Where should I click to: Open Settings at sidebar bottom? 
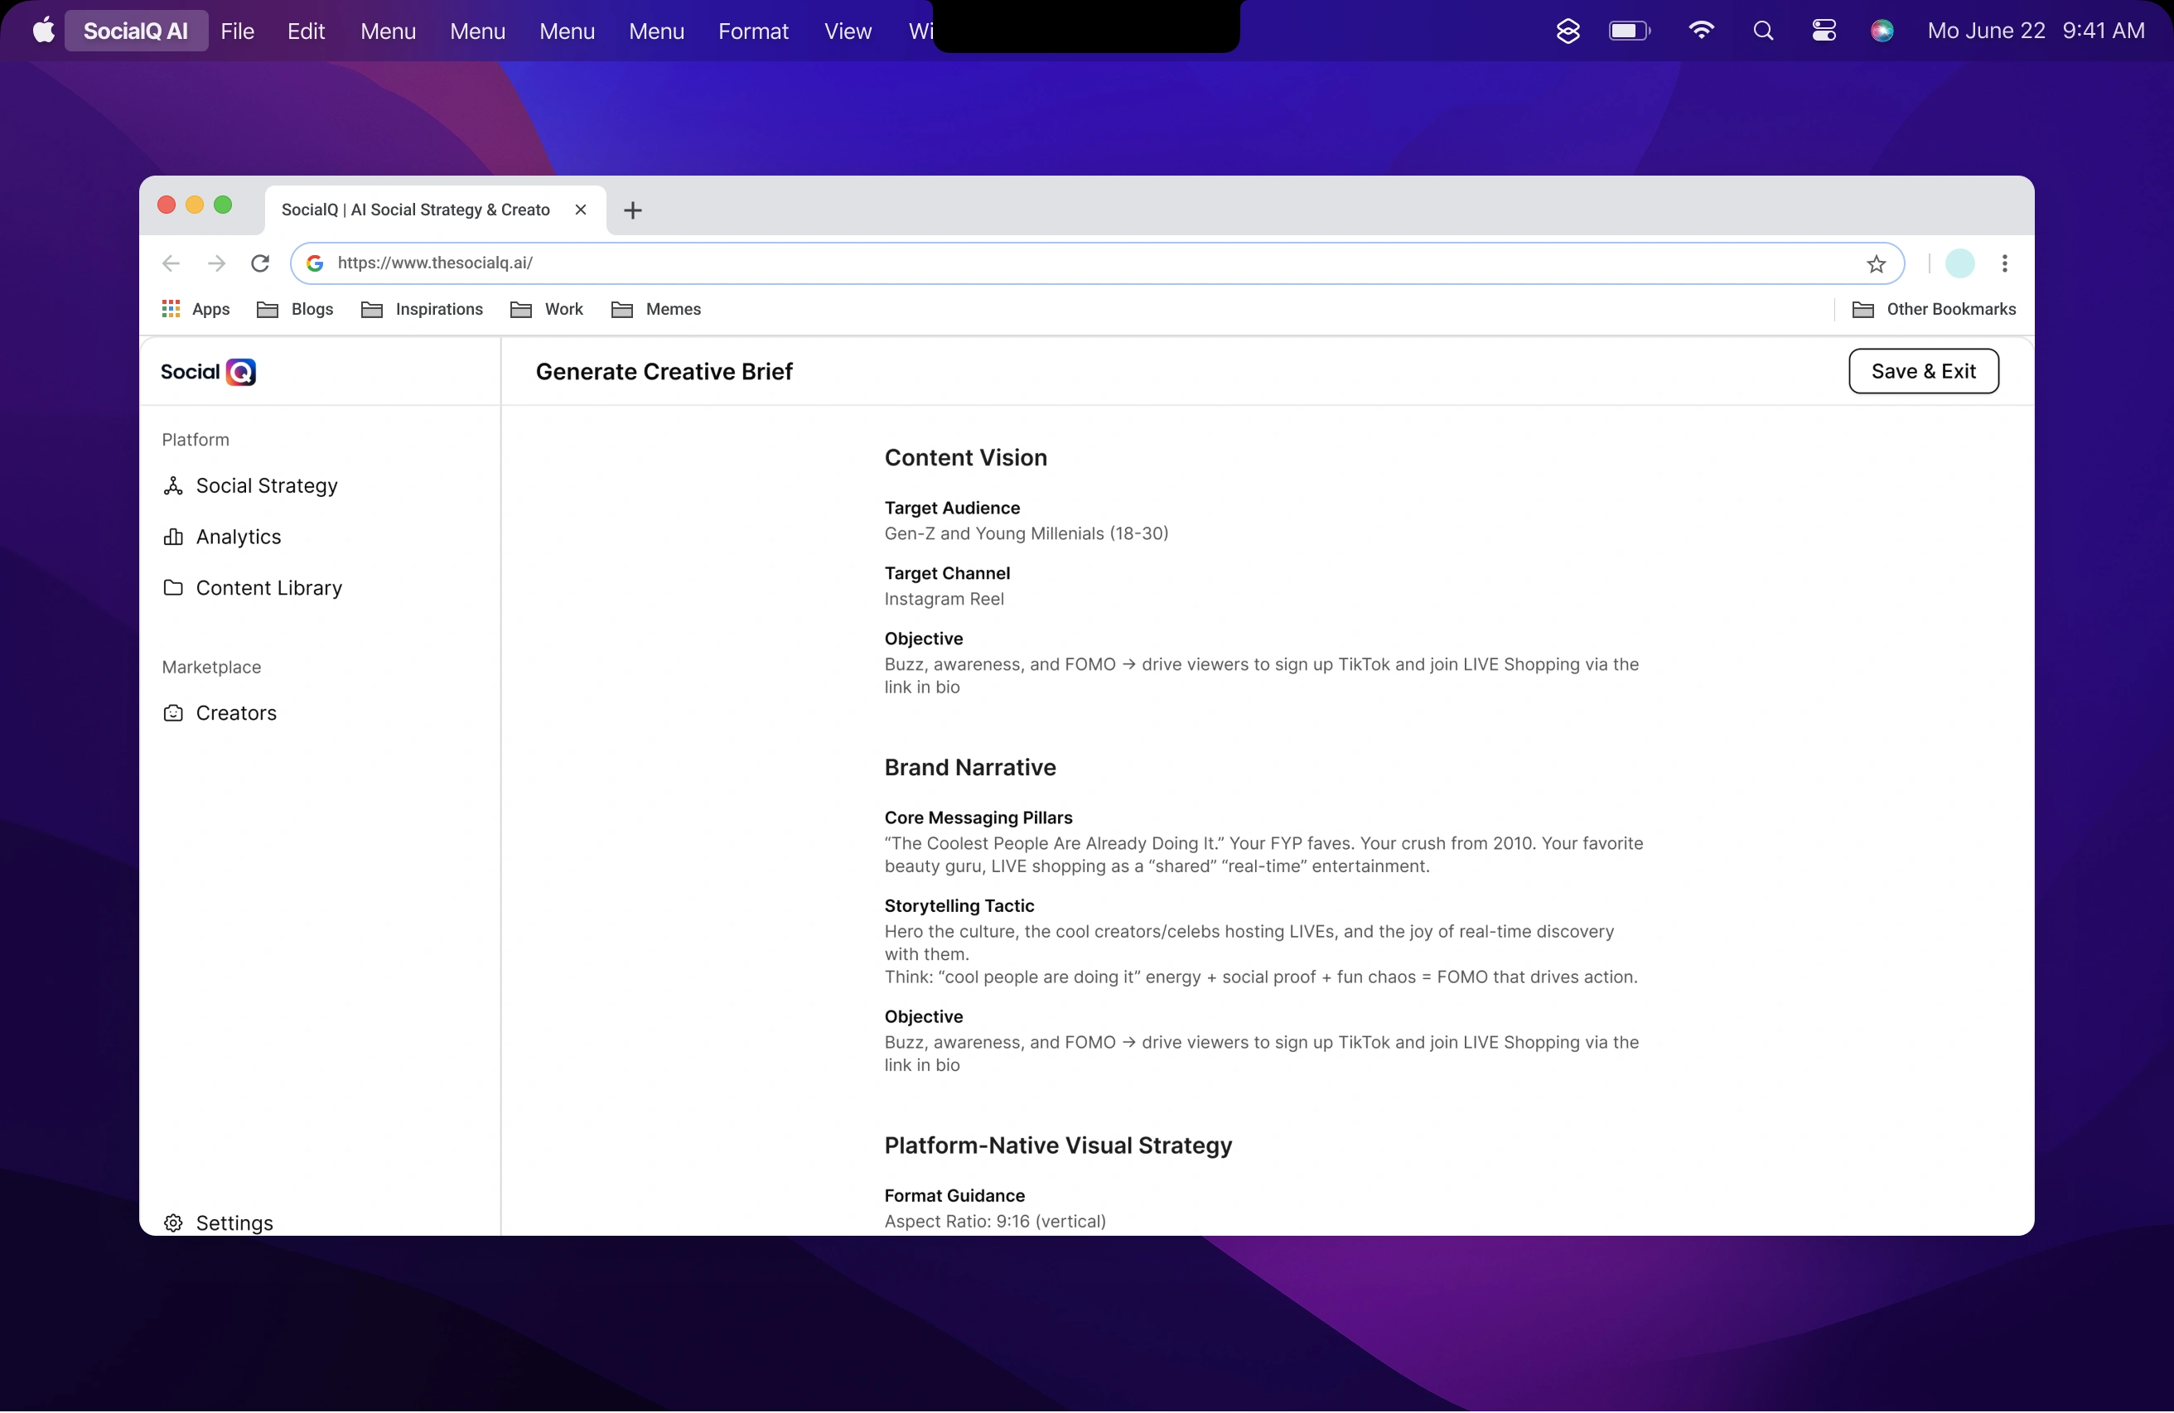[217, 1223]
